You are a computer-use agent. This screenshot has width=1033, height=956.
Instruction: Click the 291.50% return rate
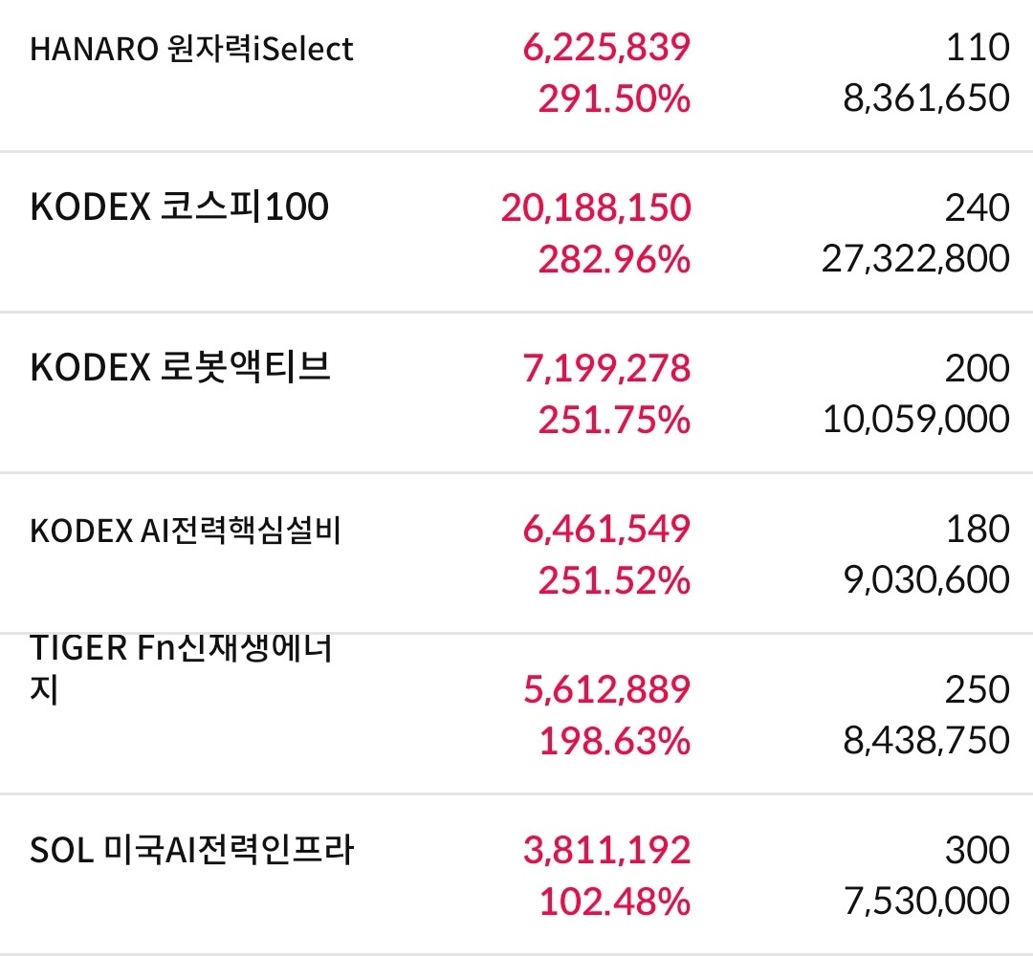pyautogui.click(x=614, y=98)
